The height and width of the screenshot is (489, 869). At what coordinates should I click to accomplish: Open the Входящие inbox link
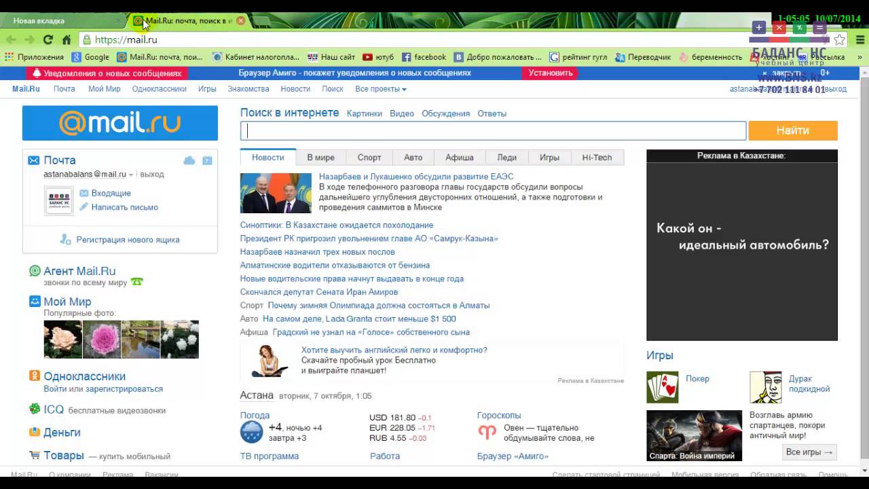(x=111, y=194)
